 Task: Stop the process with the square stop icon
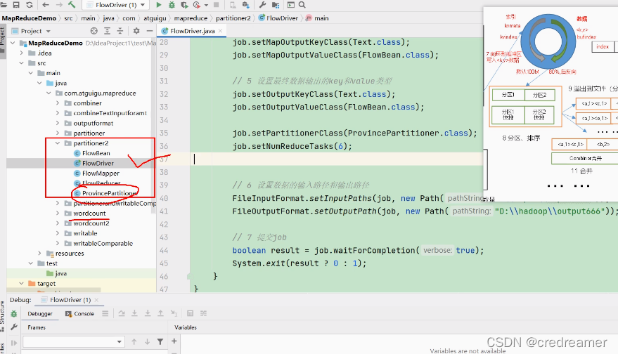216,5
